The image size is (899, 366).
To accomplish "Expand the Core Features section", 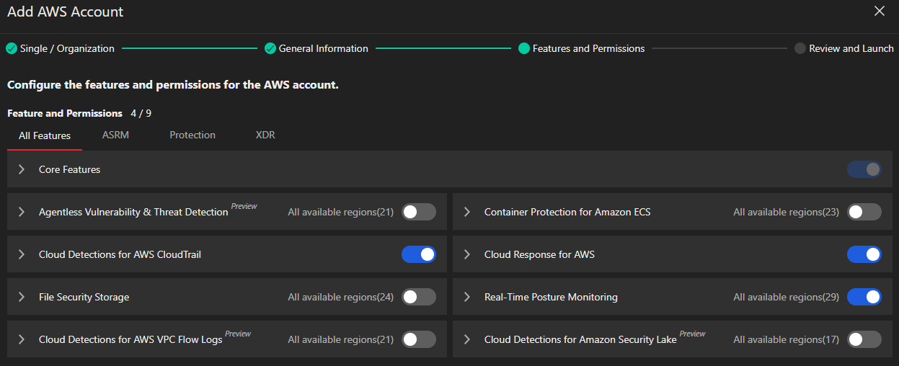I will pos(22,169).
